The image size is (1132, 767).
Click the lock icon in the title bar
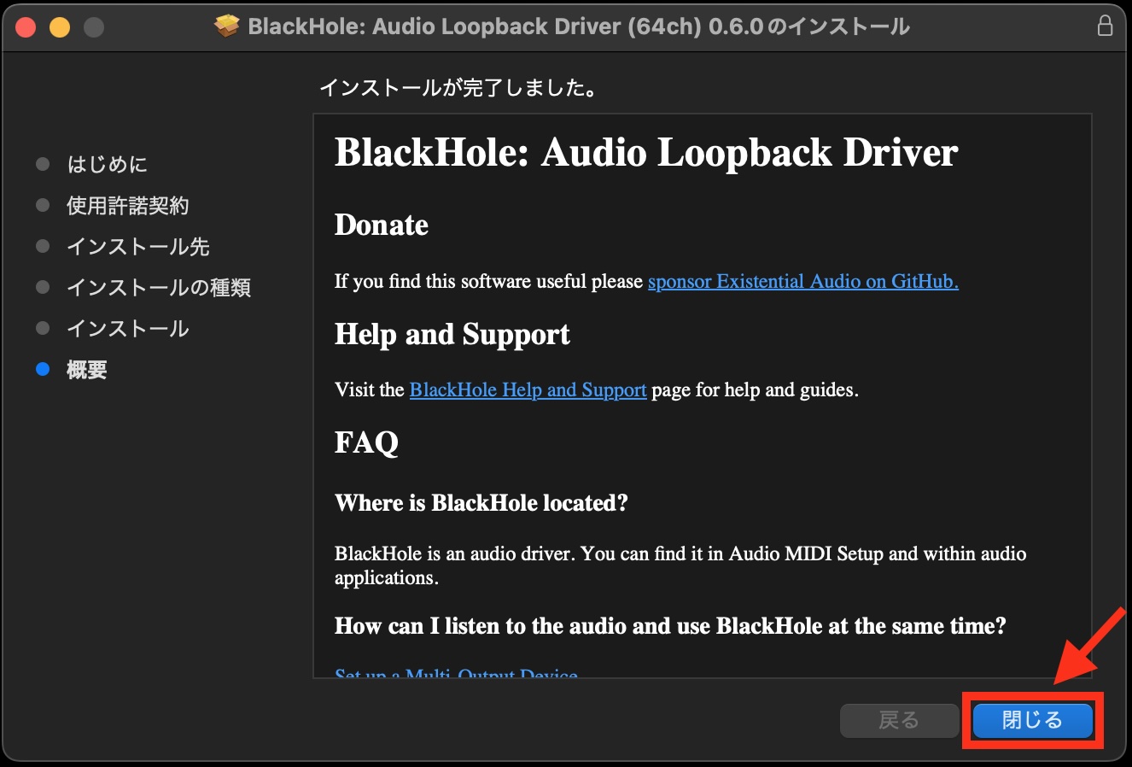coord(1105,26)
